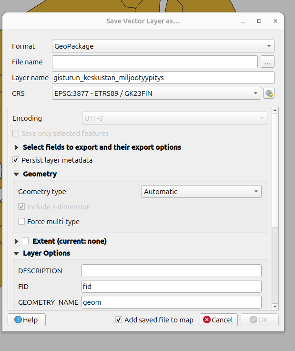Enable the Extent checkbox

coord(26,241)
